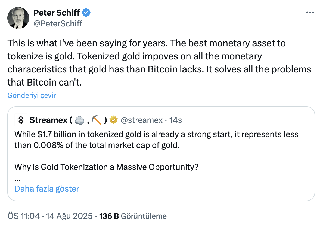The width and height of the screenshot is (323, 230).
Task: Click Peter Schiff's blue verified badge
Action: click(x=86, y=13)
